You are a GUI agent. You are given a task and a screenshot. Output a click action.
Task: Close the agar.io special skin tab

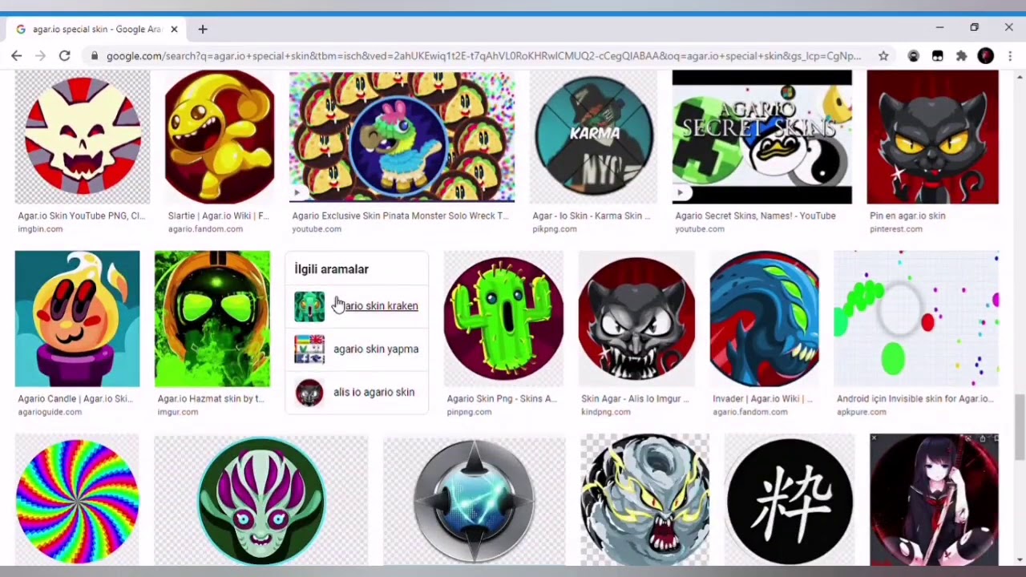(x=174, y=29)
